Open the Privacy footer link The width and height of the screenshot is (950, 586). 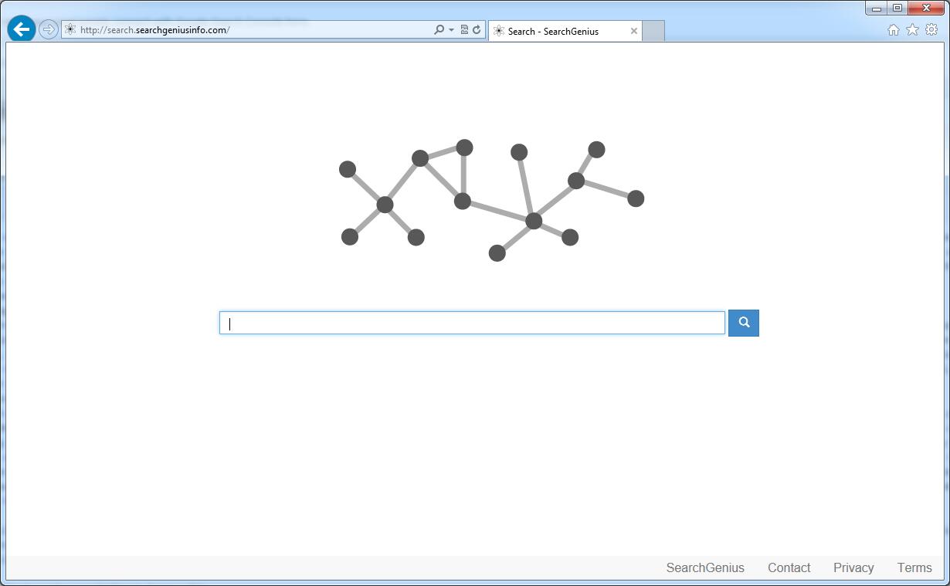point(853,567)
